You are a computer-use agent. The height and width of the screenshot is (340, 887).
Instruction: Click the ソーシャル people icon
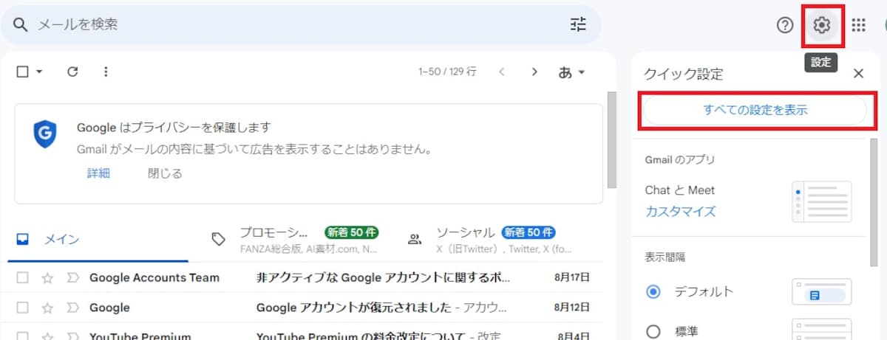click(x=415, y=239)
